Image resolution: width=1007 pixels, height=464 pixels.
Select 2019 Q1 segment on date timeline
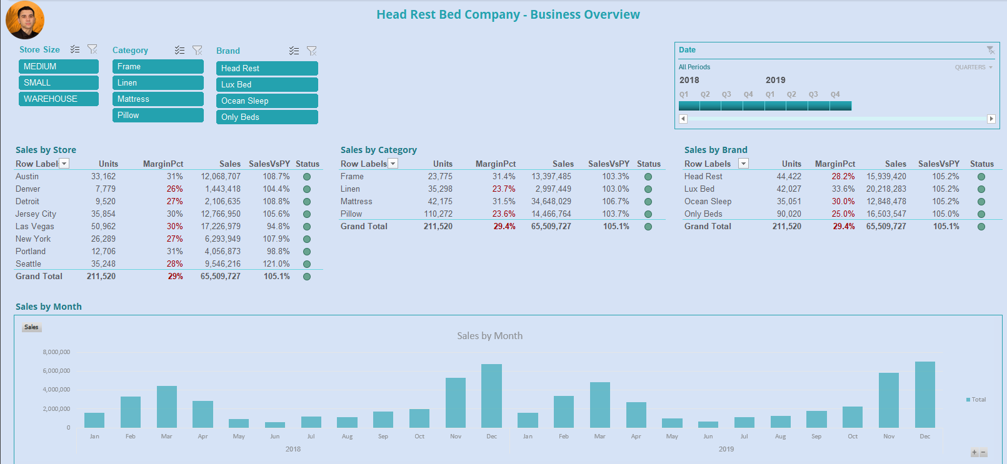[775, 106]
